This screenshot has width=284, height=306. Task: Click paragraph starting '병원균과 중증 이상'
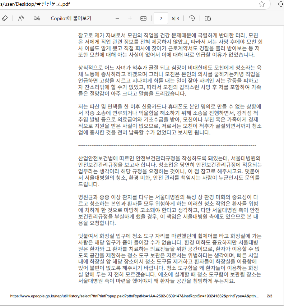[x=169, y=210]
